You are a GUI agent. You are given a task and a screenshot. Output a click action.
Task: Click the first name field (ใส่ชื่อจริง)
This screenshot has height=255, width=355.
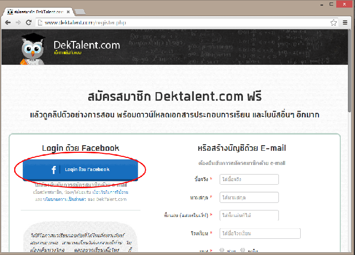point(249,180)
